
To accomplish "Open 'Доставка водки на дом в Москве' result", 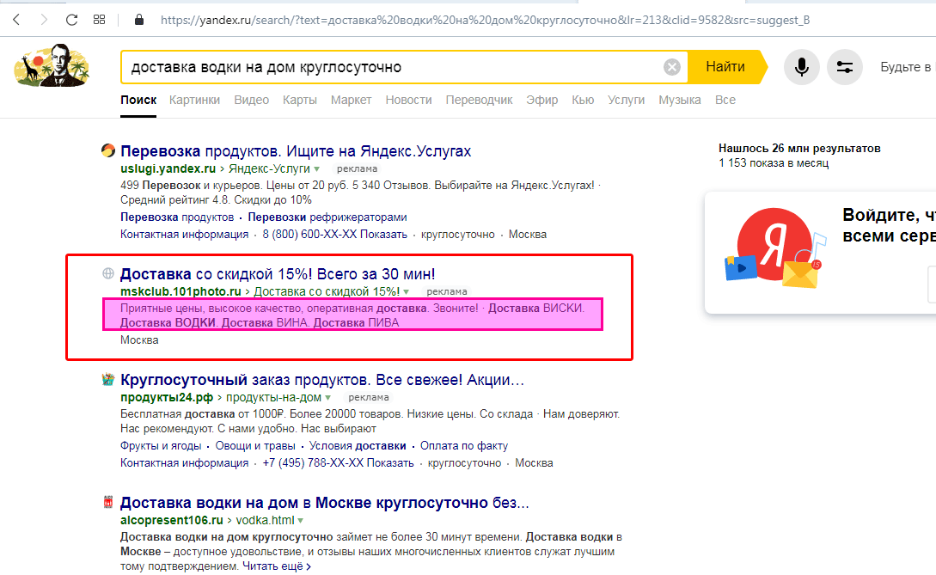I will [x=325, y=503].
